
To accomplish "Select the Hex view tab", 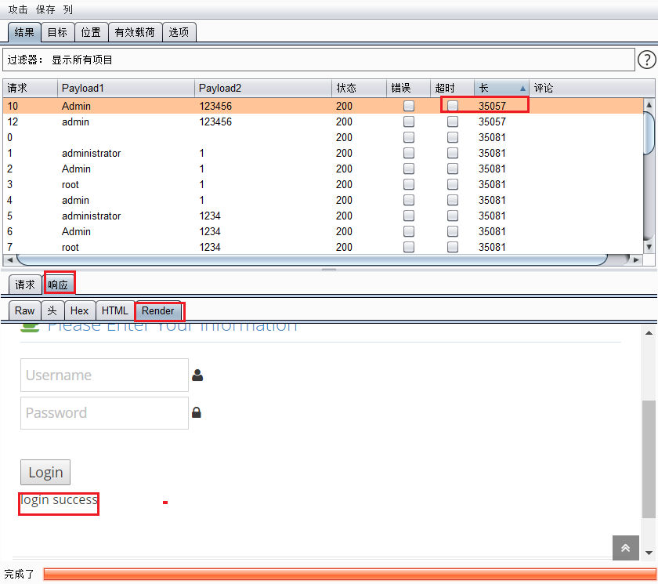I will [79, 310].
